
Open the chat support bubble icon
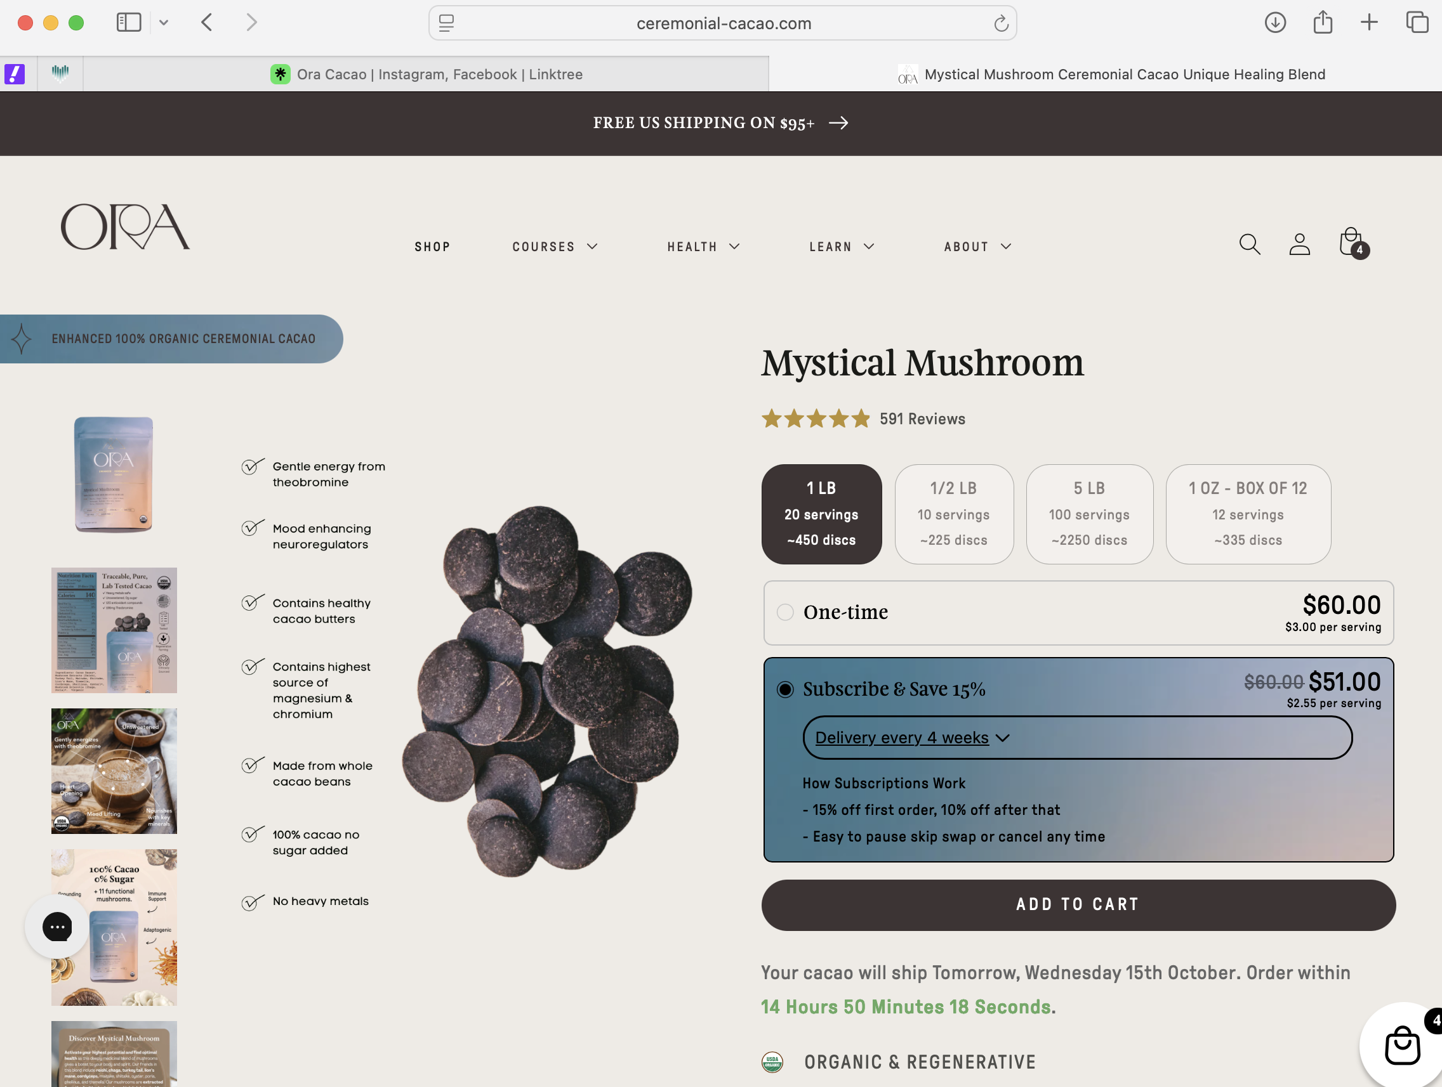point(56,925)
